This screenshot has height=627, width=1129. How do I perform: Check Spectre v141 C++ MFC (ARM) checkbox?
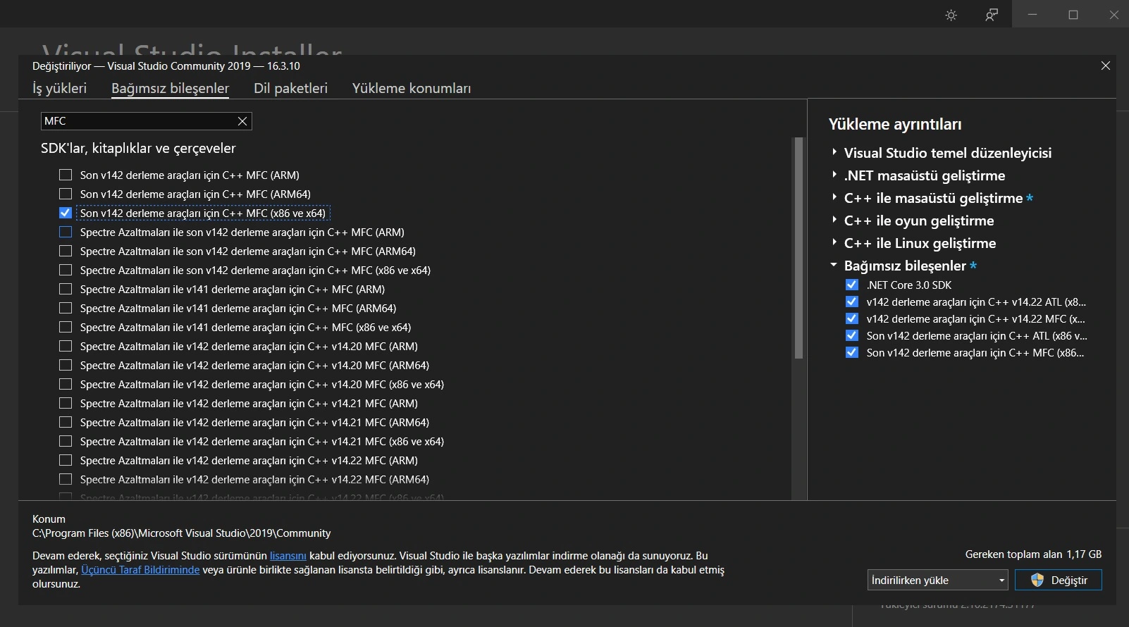pyautogui.click(x=66, y=289)
